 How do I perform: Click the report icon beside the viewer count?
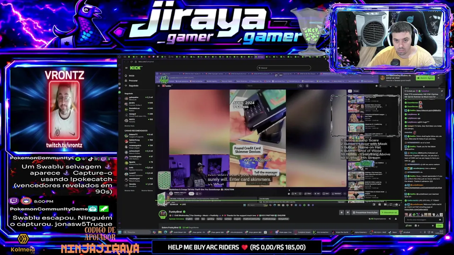(396, 219)
